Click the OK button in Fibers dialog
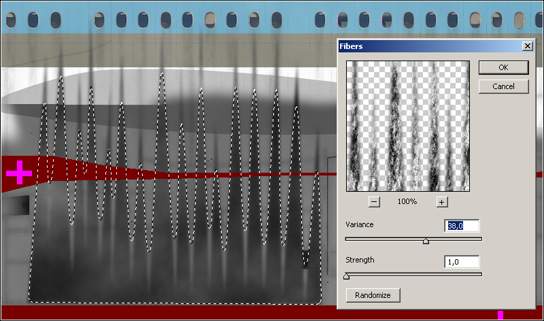 tap(503, 67)
